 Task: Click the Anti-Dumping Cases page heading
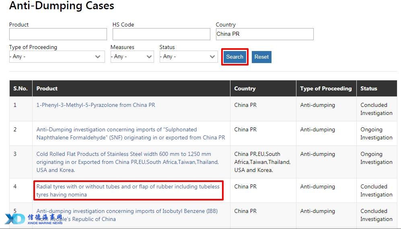pos(62,6)
